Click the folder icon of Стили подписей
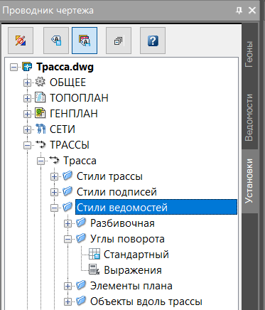The height and width of the screenshot is (310, 265). coord(67,191)
